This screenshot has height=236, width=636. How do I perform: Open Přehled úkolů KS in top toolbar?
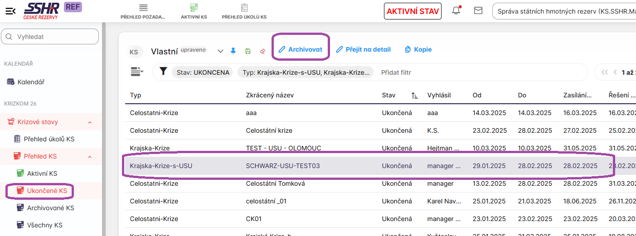pos(244,12)
